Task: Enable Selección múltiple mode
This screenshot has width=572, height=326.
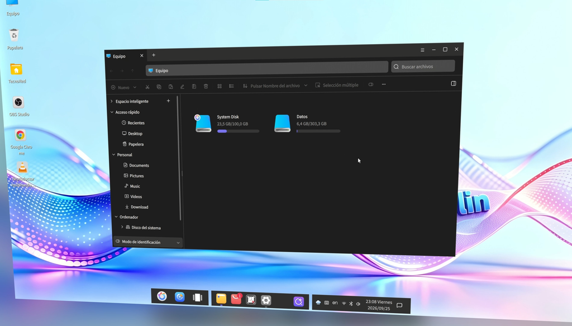Action: click(x=337, y=85)
